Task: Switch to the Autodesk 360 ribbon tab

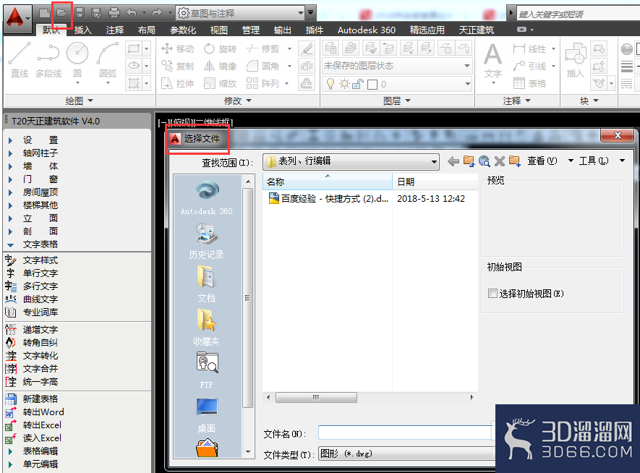Action: point(367,30)
